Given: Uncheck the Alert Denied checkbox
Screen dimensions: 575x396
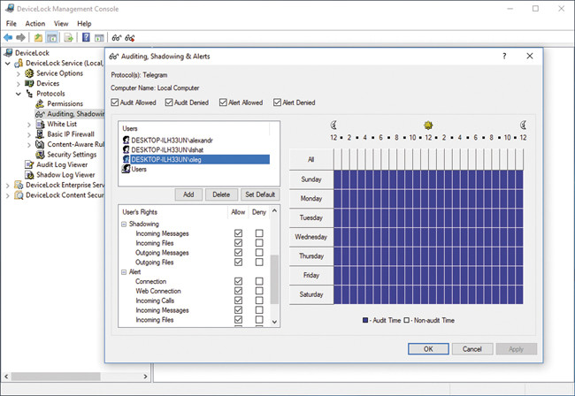Looking at the screenshot, I should click(x=279, y=103).
